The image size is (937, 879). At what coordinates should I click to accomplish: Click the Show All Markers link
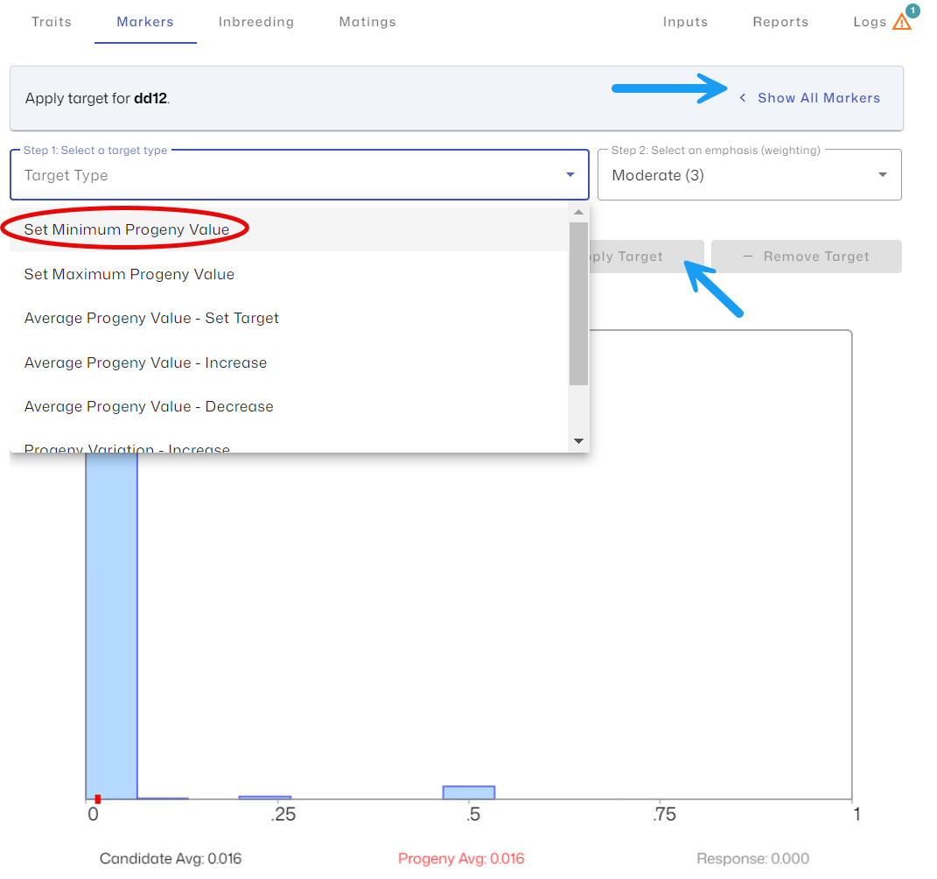point(818,98)
